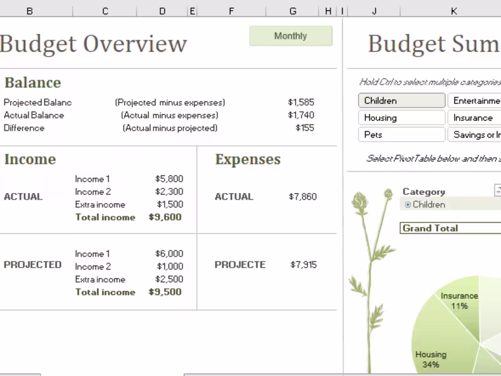Click projected Extra income value $2,500
This screenshot has width=501, height=376.
[x=169, y=279]
